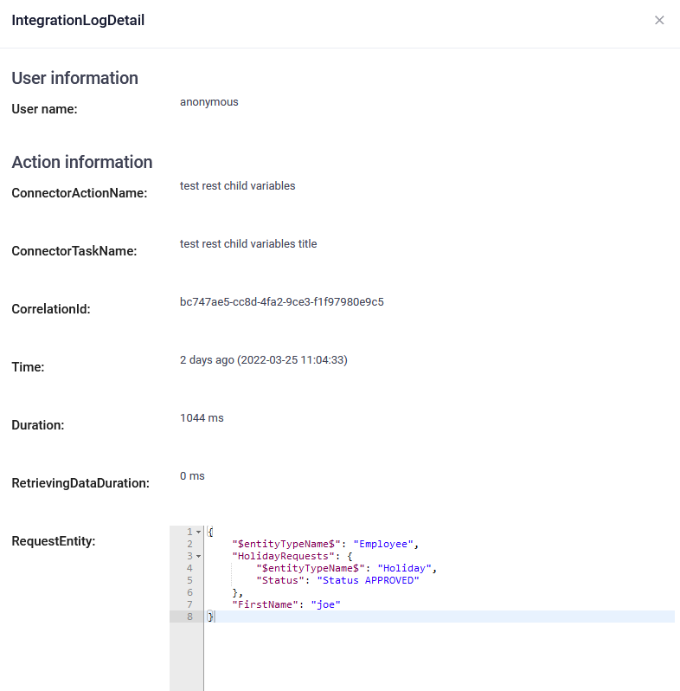Click the Action information heading
This screenshot has height=691, width=680.
click(x=82, y=162)
